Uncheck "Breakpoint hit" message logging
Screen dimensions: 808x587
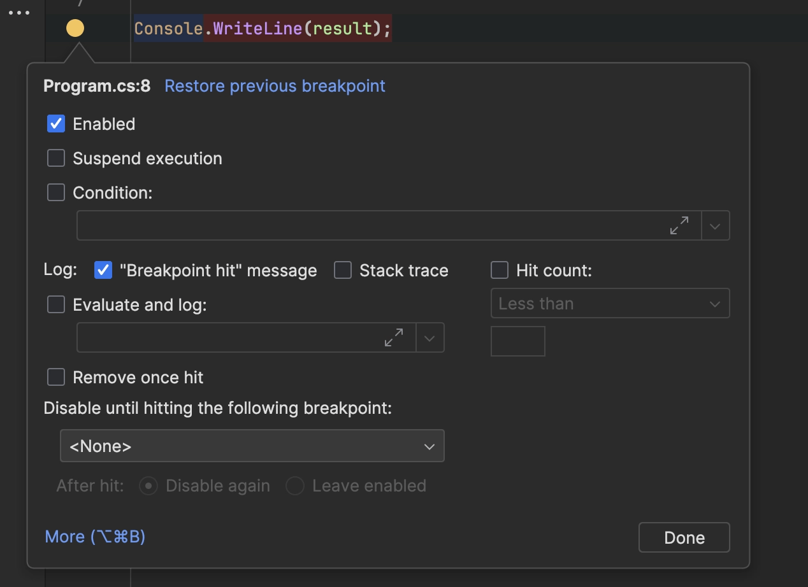click(x=103, y=270)
